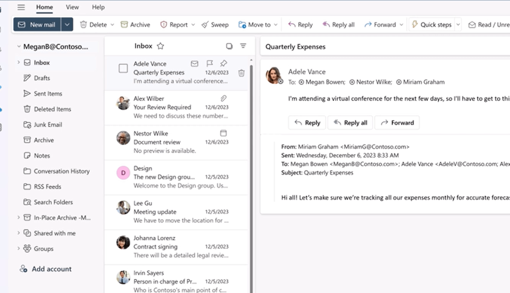Mark Adele Vance email as unread envelope icon
The width and height of the screenshot is (510, 293).
tap(195, 64)
